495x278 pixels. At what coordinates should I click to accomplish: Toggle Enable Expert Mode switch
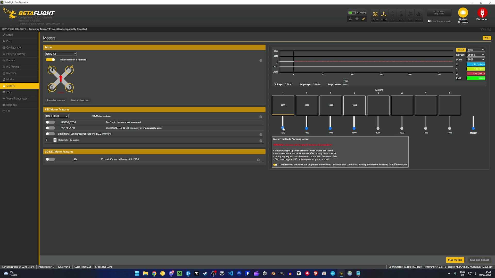[x=430, y=21]
